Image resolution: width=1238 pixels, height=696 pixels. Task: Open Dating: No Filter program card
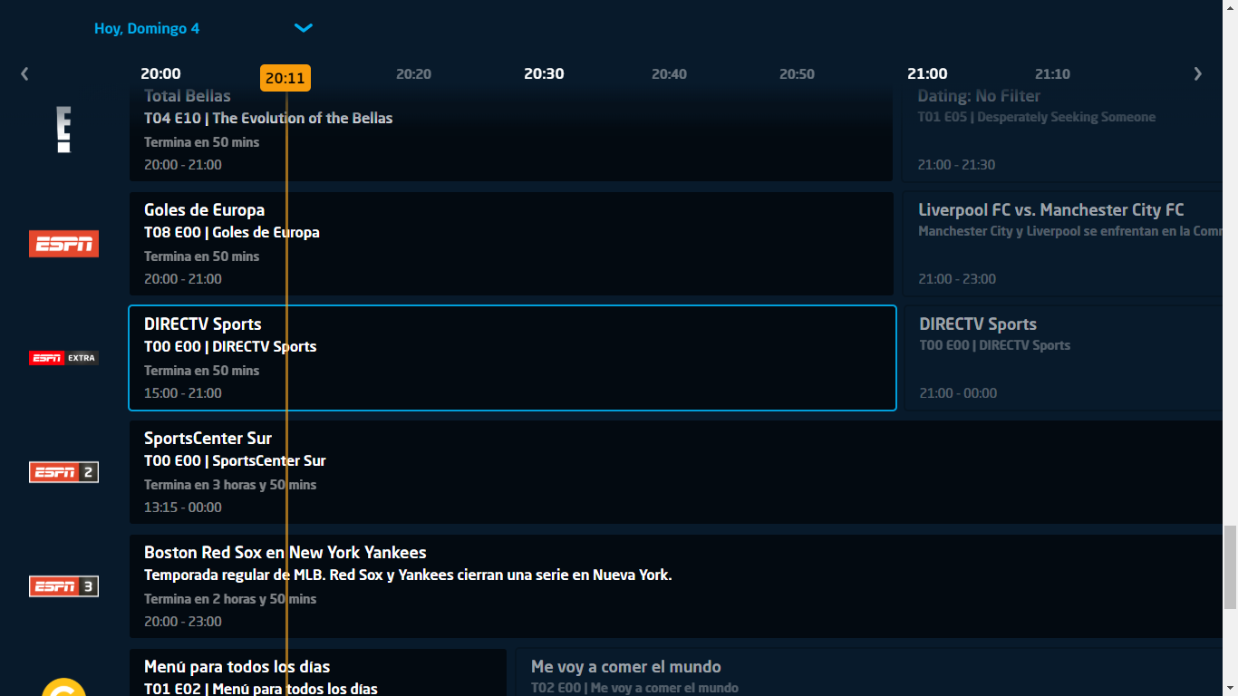(1063, 134)
